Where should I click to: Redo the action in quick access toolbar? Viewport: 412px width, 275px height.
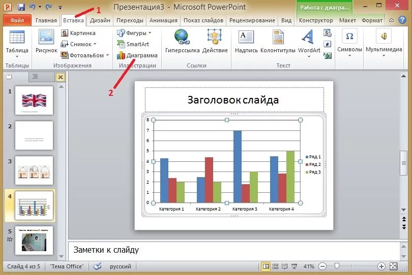pos(49,7)
